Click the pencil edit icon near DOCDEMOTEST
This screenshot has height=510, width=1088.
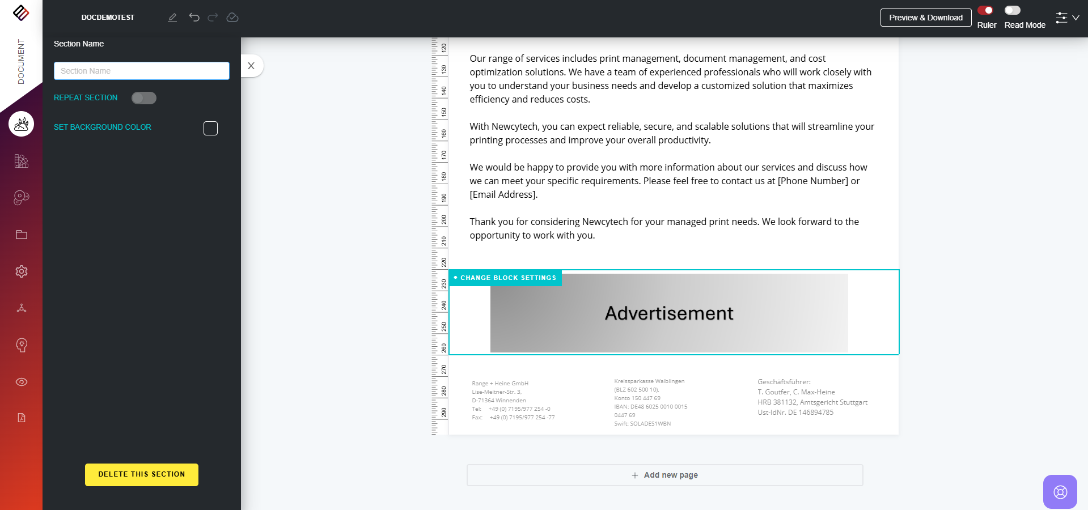173,17
